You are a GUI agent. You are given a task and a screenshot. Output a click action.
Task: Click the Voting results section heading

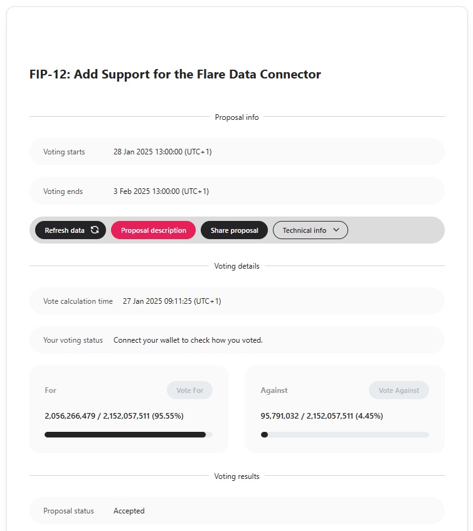pos(236,476)
